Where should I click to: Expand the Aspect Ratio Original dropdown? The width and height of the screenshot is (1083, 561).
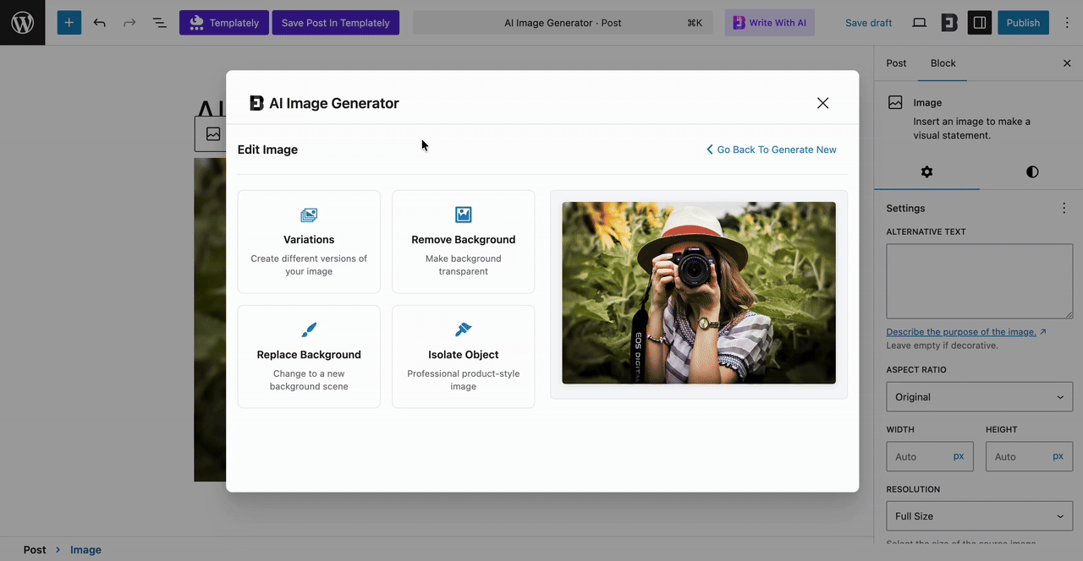[980, 397]
